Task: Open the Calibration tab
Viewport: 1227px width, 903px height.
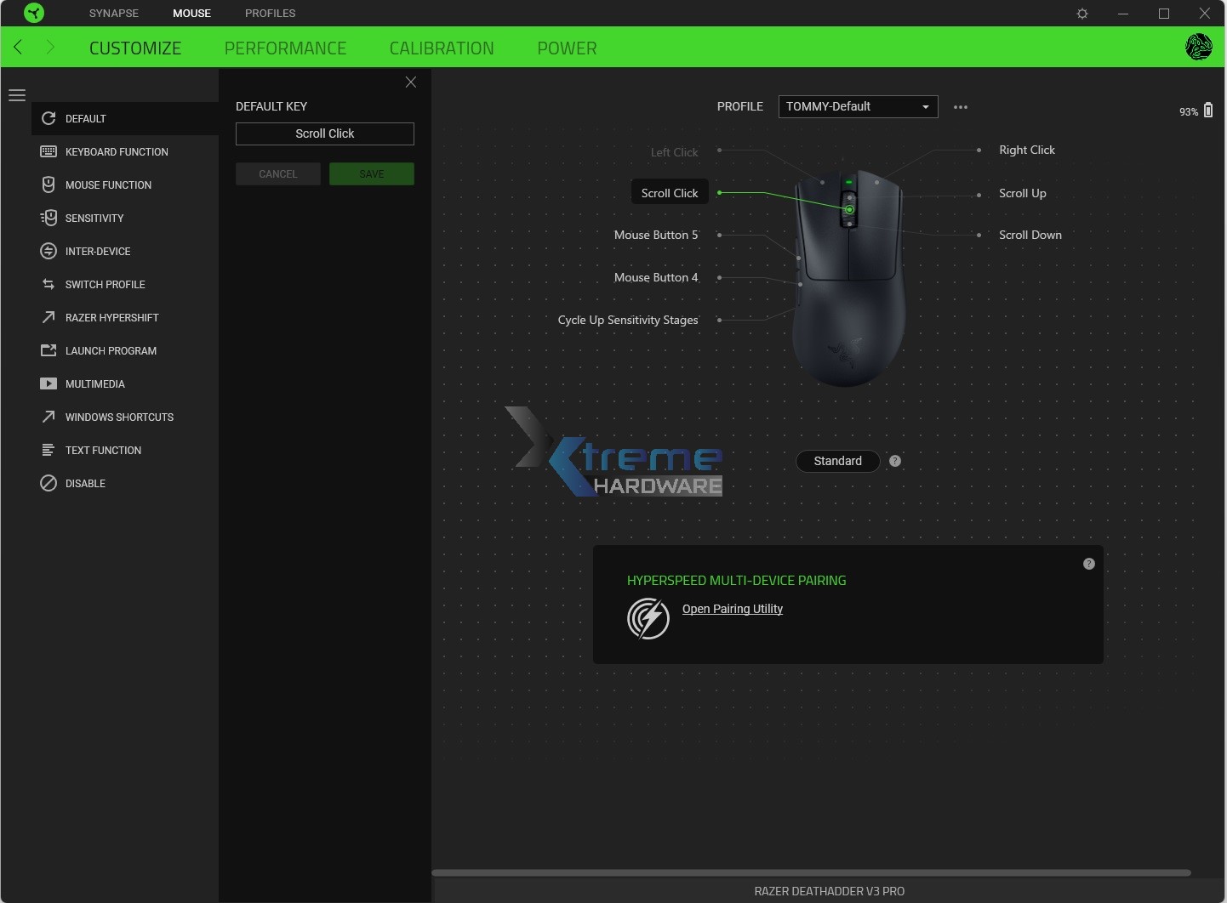Action: point(442,48)
